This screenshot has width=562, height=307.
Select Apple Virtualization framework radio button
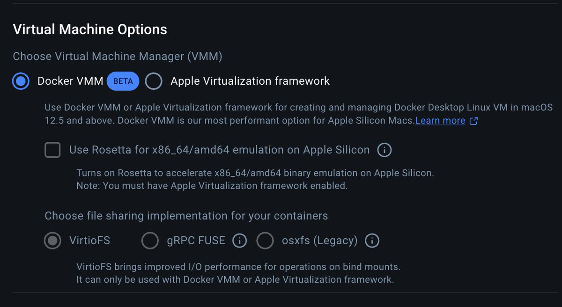tap(154, 81)
